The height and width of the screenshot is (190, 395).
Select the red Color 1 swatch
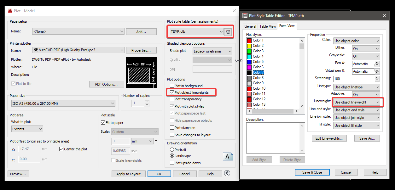click(x=250, y=40)
